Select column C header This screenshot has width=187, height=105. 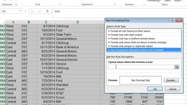(46, 22)
